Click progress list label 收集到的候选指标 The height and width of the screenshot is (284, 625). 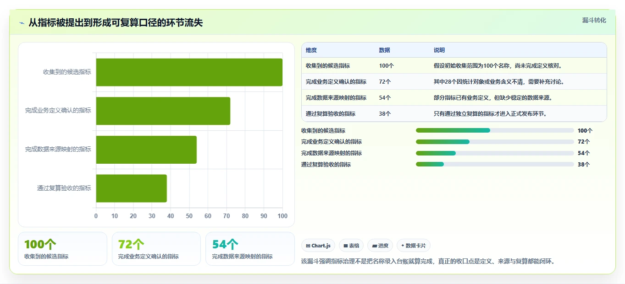click(x=323, y=130)
